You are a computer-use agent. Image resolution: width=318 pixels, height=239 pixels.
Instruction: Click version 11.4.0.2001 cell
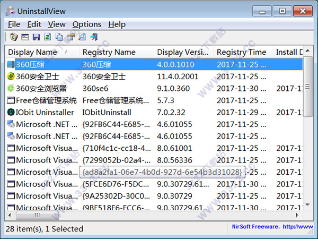(178, 76)
